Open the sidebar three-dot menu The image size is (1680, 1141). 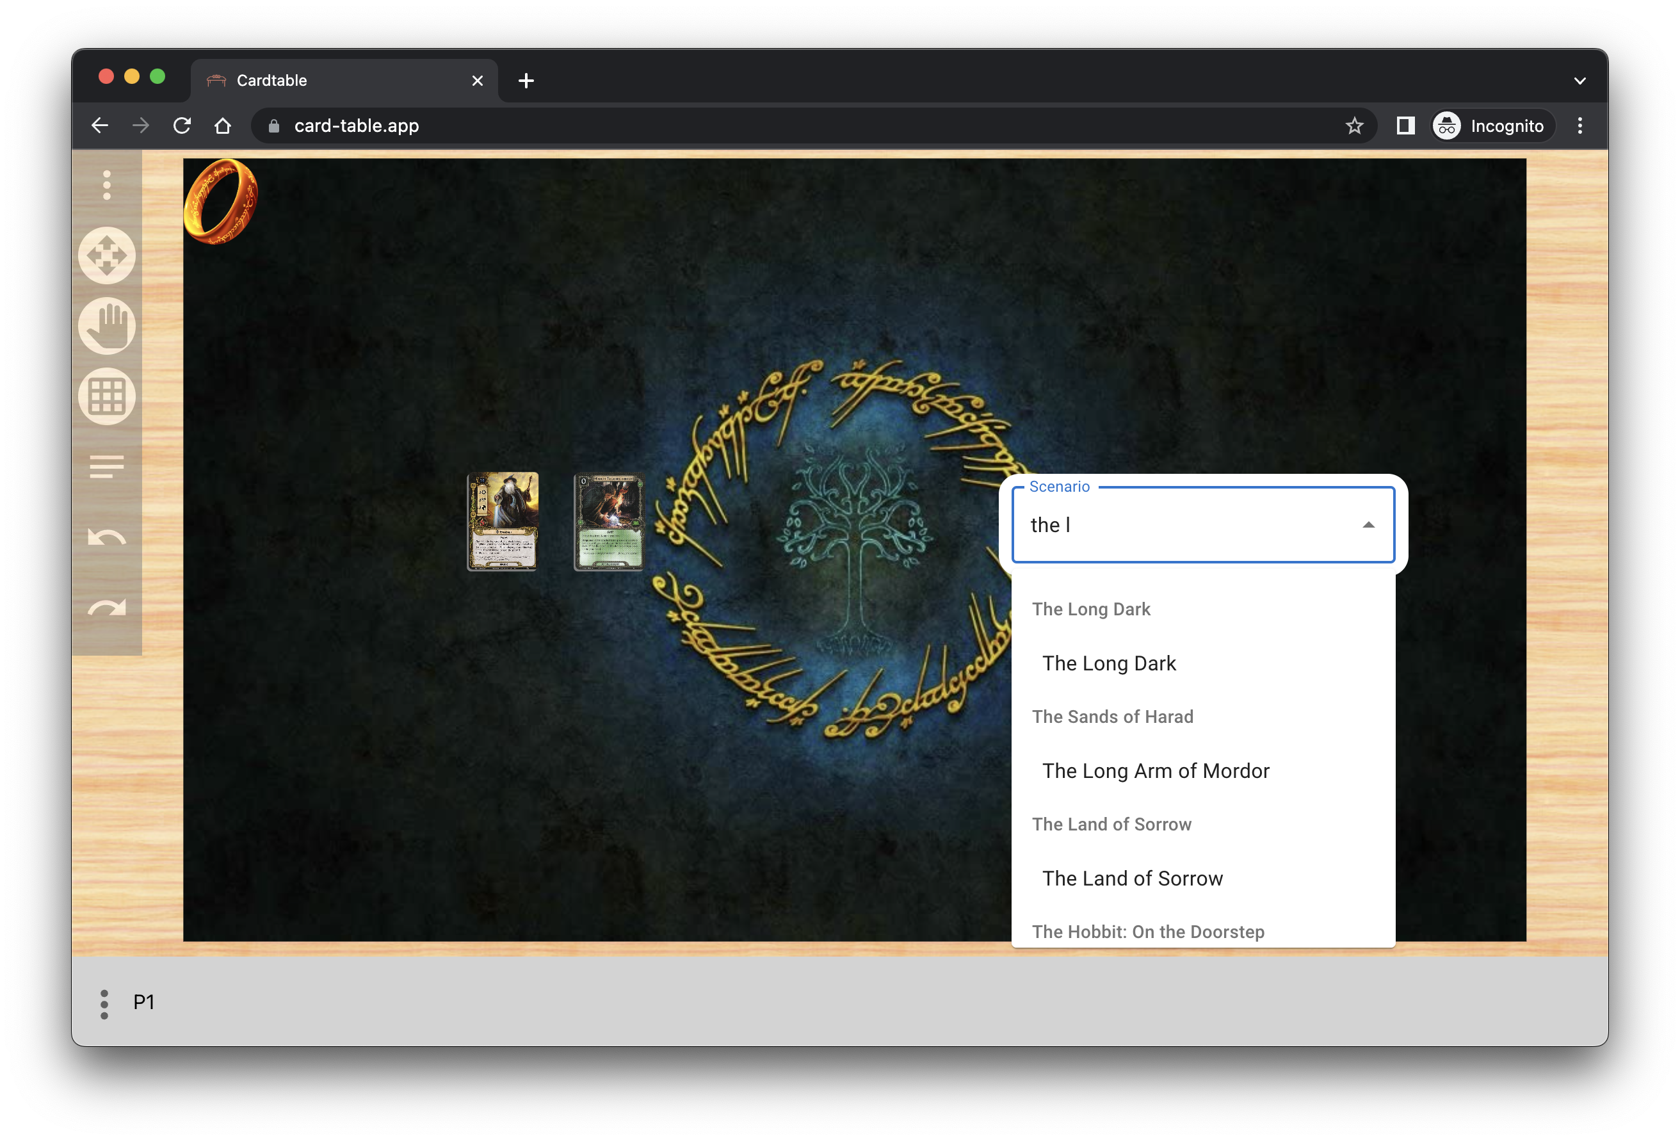(107, 185)
